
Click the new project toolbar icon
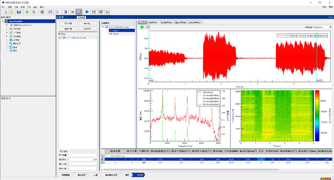tap(5, 12)
